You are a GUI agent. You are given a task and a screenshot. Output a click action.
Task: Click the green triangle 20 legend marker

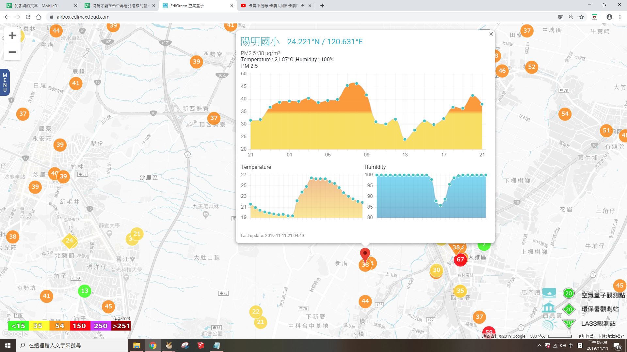pos(569,323)
